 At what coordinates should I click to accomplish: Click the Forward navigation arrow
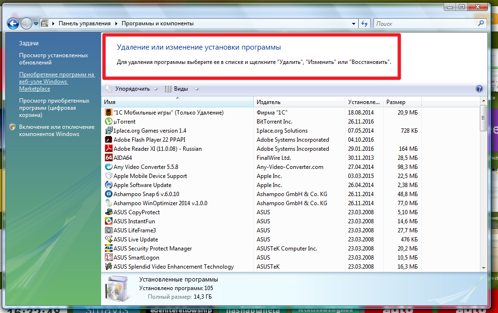26,23
